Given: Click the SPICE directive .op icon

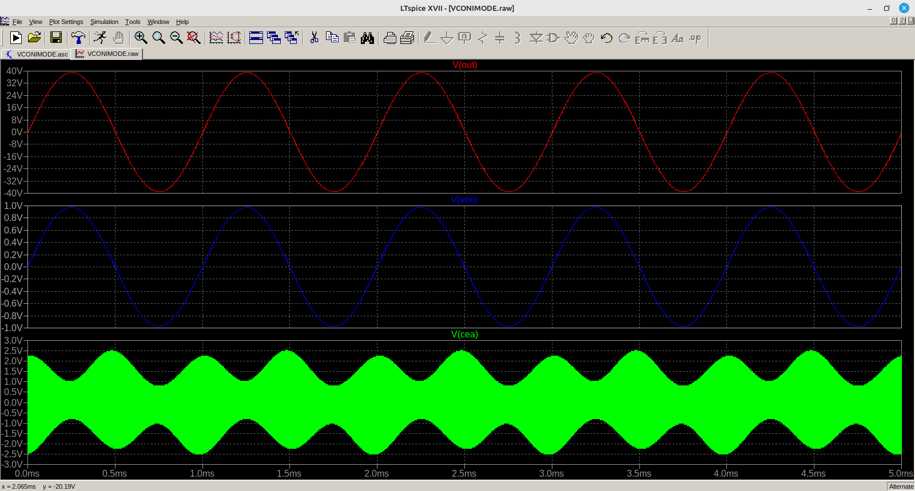Looking at the screenshot, I should click(x=695, y=38).
